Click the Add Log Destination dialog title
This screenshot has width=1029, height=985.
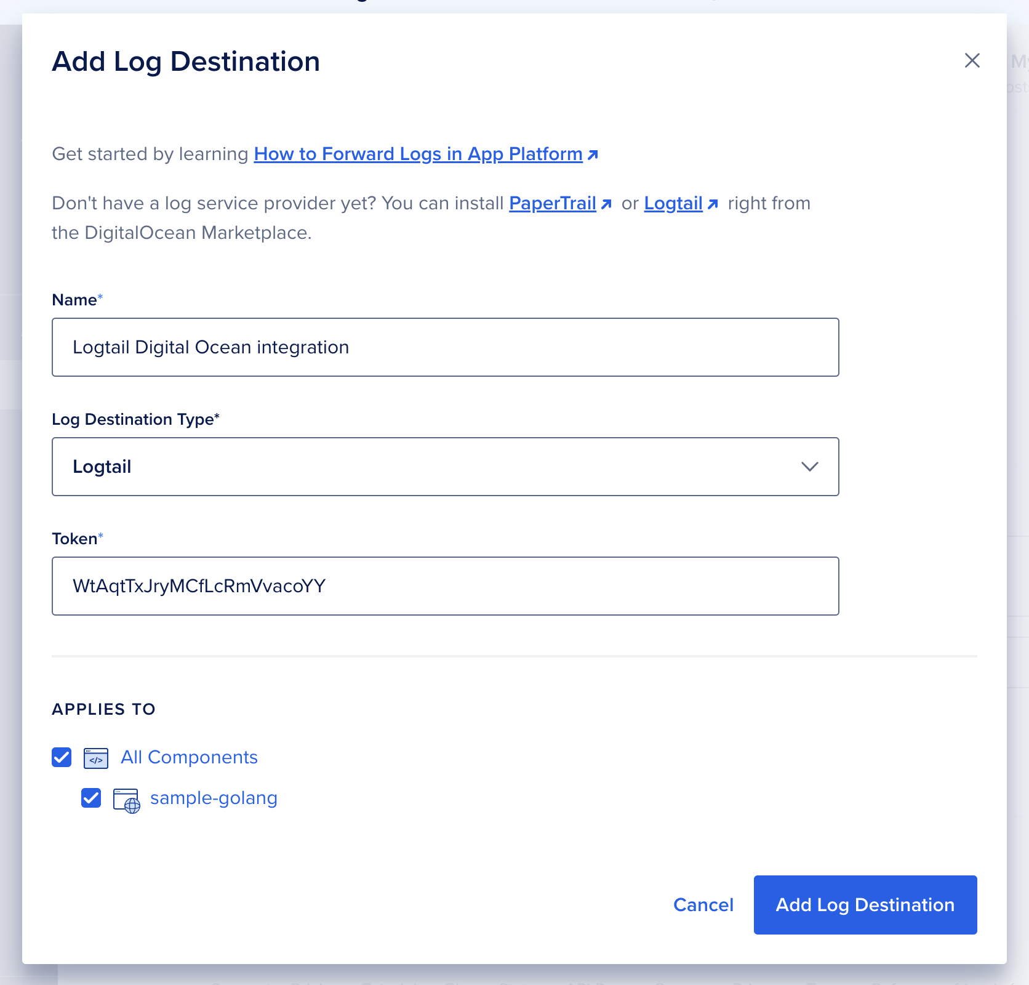point(186,62)
